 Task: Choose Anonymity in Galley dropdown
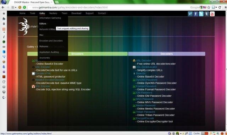tap(45, 58)
